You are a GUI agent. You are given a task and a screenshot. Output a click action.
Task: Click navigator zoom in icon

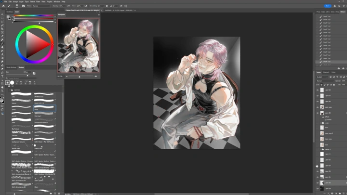(96, 76)
